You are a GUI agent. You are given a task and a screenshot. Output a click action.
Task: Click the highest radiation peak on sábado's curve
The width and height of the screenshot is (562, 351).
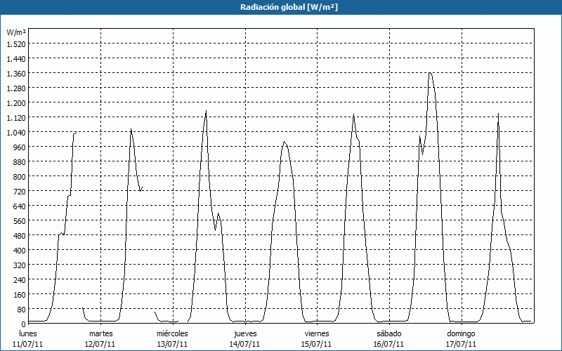[430, 73]
